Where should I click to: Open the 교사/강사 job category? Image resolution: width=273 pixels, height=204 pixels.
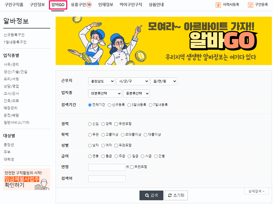(x=11, y=94)
